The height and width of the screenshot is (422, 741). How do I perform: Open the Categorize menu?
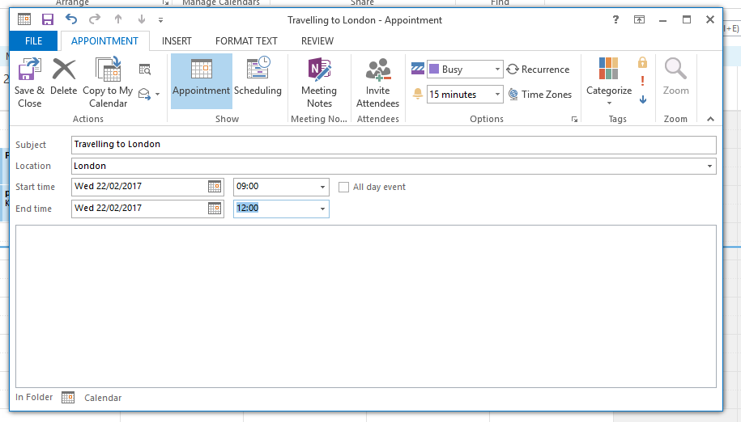click(609, 82)
